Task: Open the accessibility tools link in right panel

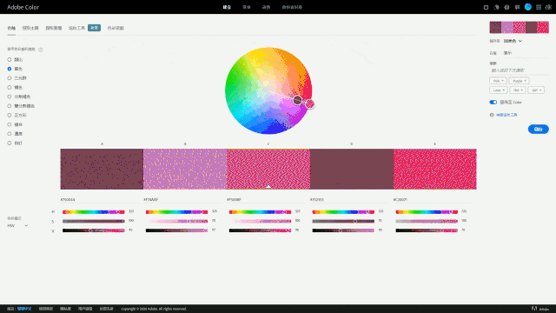Action: (x=506, y=115)
